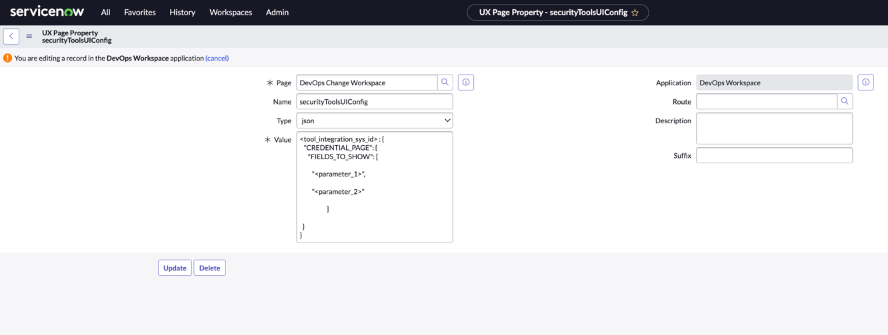Screen dimensions: 888x335
Task: Click the Application field DevOps Workspace
Action: click(775, 83)
